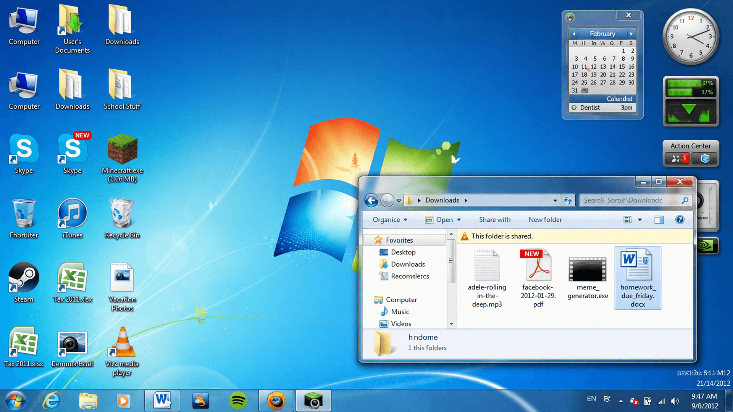Screen dimensions: 733x412
Task: Open Spotify from the taskbar
Action: click(x=238, y=401)
